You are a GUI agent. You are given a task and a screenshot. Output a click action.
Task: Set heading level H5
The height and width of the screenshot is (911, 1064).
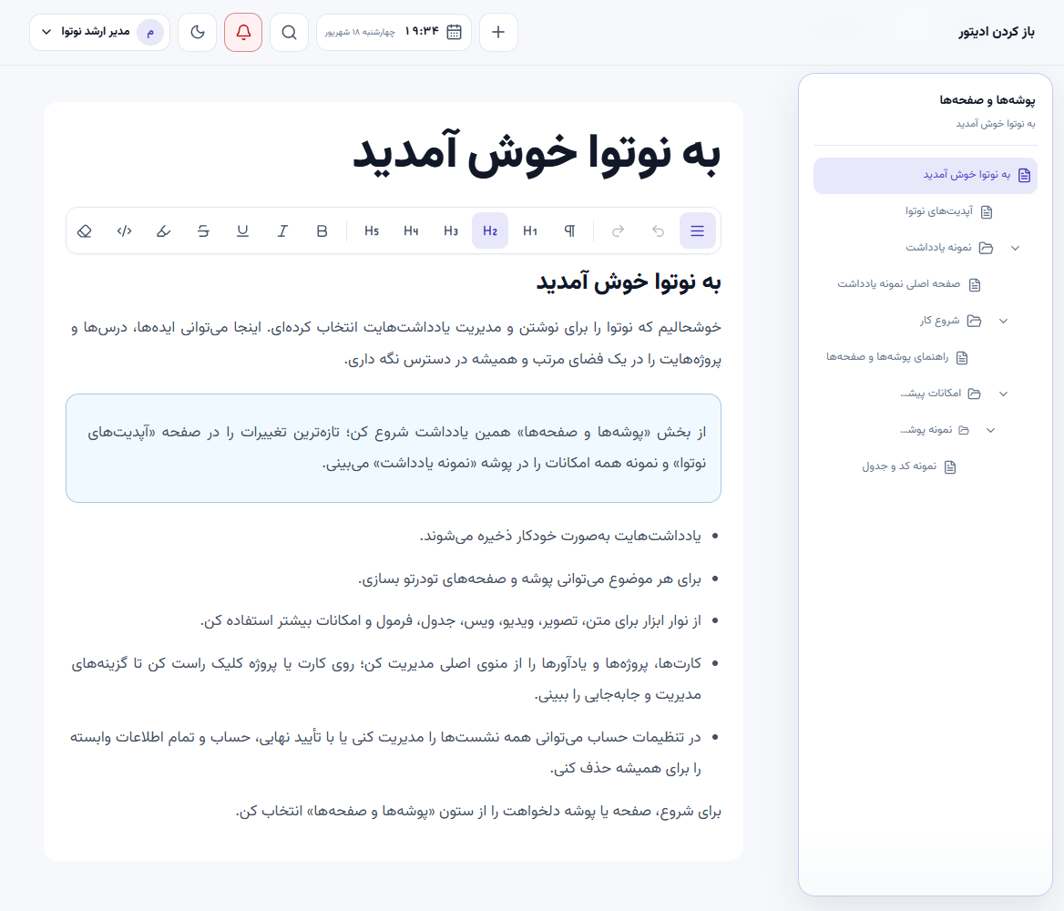371,230
